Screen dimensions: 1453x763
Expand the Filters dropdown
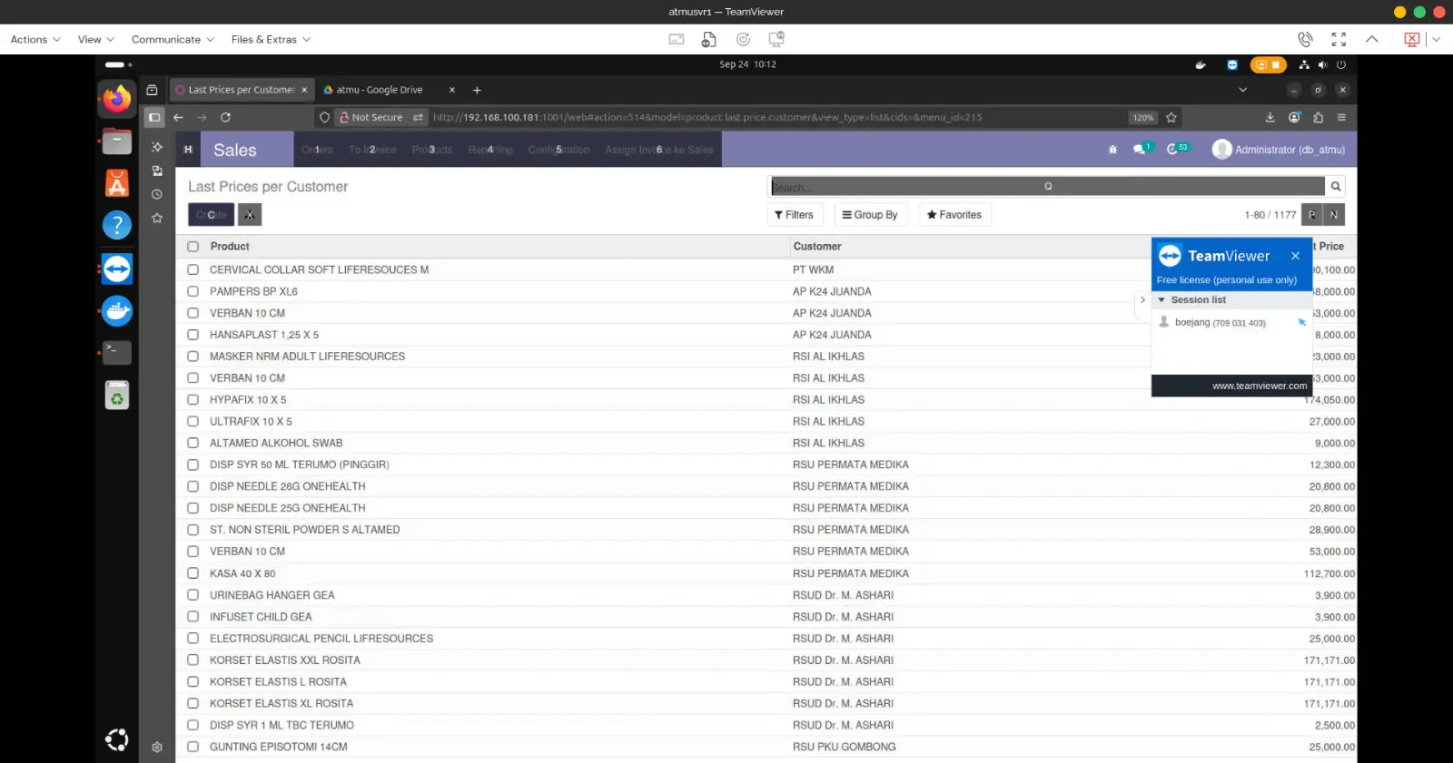[x=794, y=215]
